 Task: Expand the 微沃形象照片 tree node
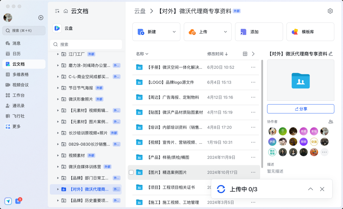(x=58, y=99)
